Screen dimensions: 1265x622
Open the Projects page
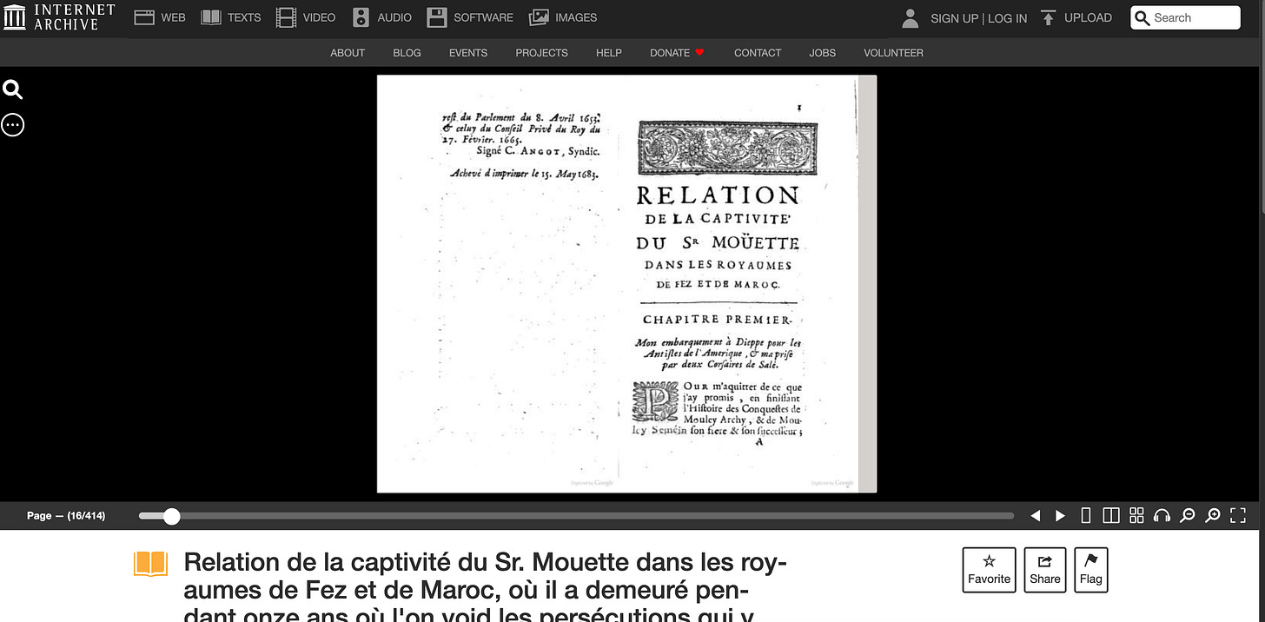pyautogui.click(x=541, y=53)
